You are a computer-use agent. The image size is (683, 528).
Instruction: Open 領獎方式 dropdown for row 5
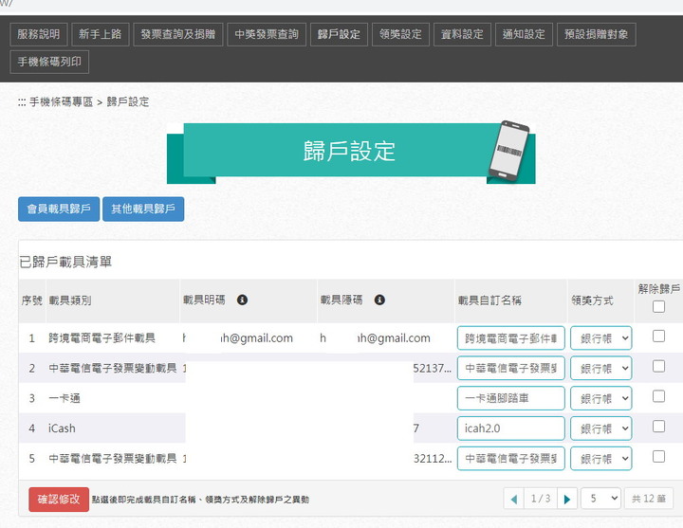point(601,459)
